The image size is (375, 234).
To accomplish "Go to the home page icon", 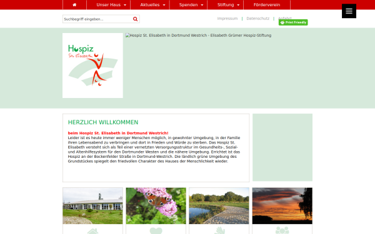I will [74, 5].
